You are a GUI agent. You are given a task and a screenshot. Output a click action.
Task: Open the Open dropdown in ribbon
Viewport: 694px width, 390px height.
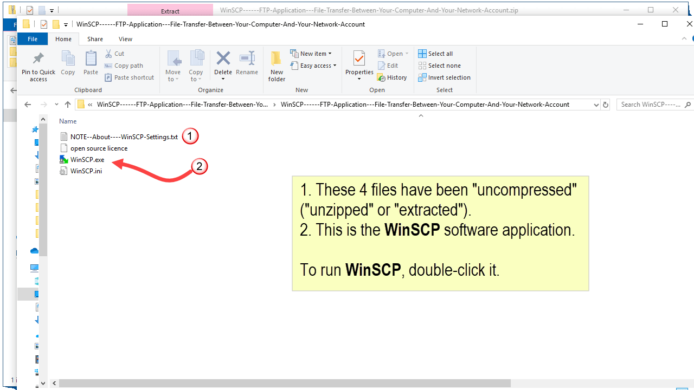394,54
